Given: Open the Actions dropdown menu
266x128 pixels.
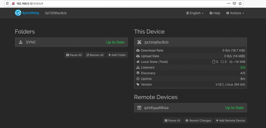Looking at the screenshot, I should (235, 13).
